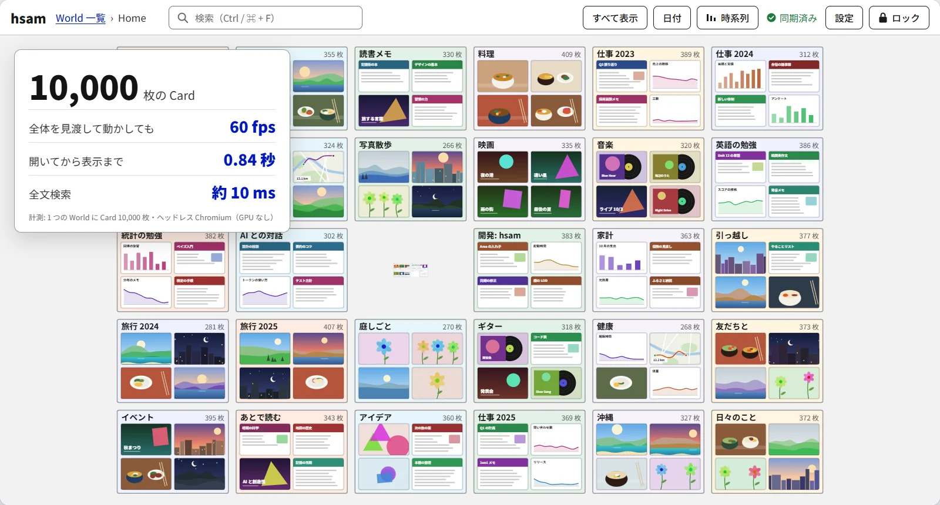Click the 0.84 秒 load time value

click(x=249, y=160)
